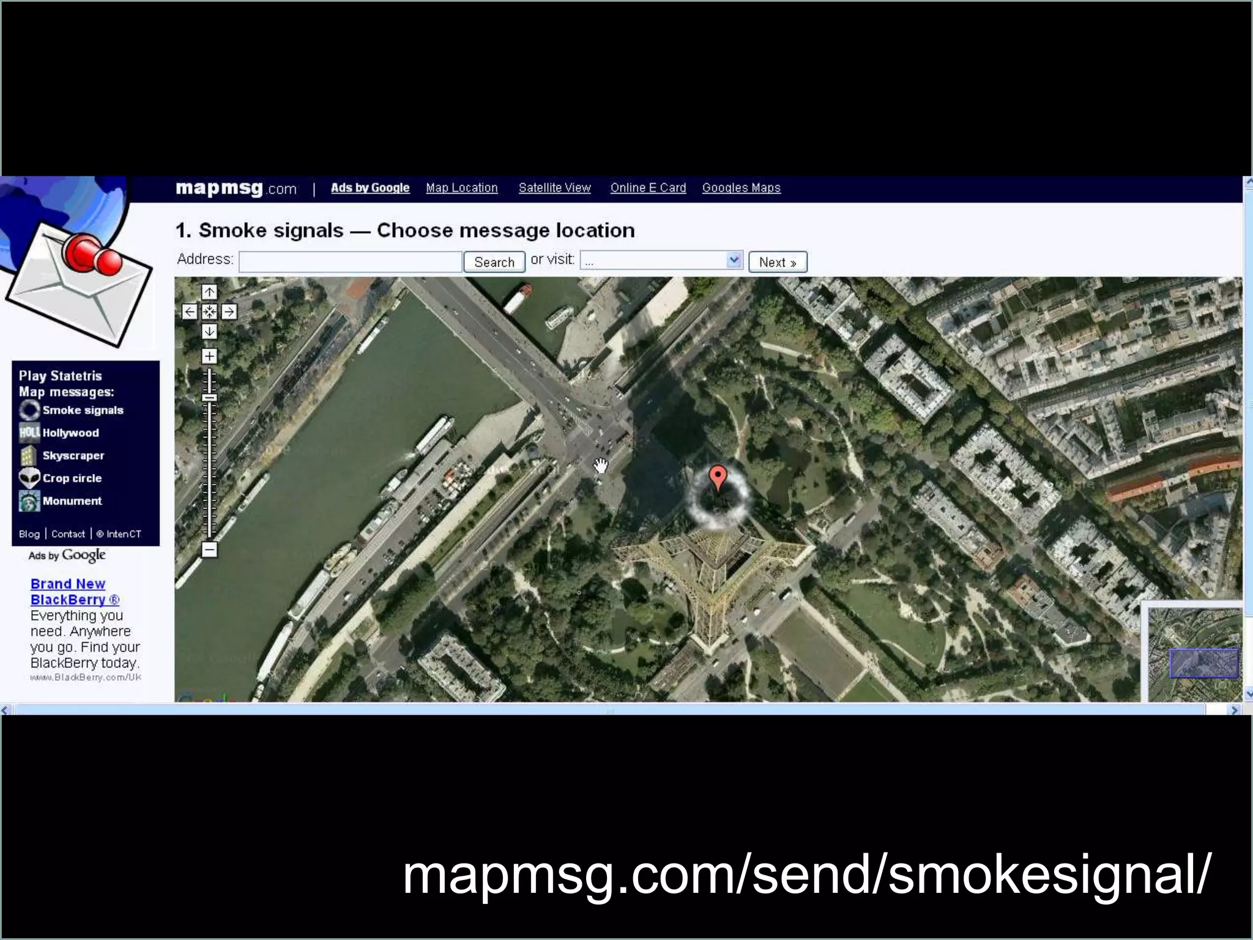This screenshot has width=1253, height=940.
Task: Click the vertical scroll down arrow
Action: [x=1248, y=694]
